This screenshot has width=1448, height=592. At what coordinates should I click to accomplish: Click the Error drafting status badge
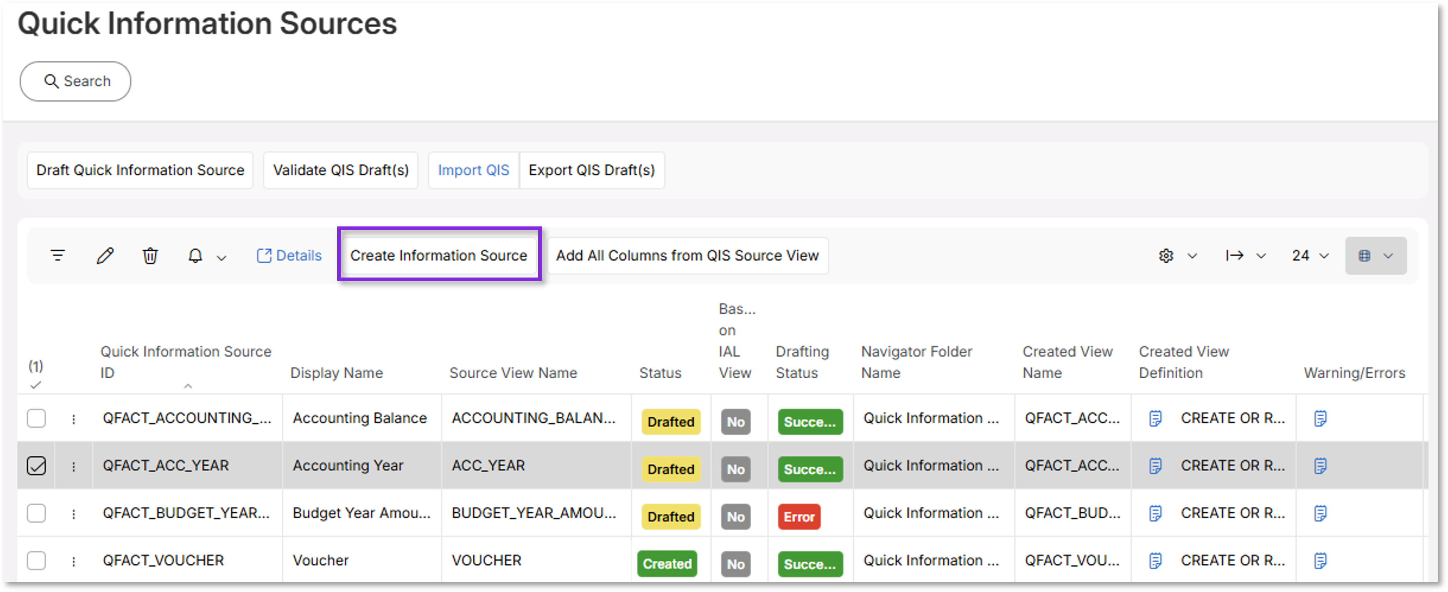pyautogui.click(x=799, y=517)
